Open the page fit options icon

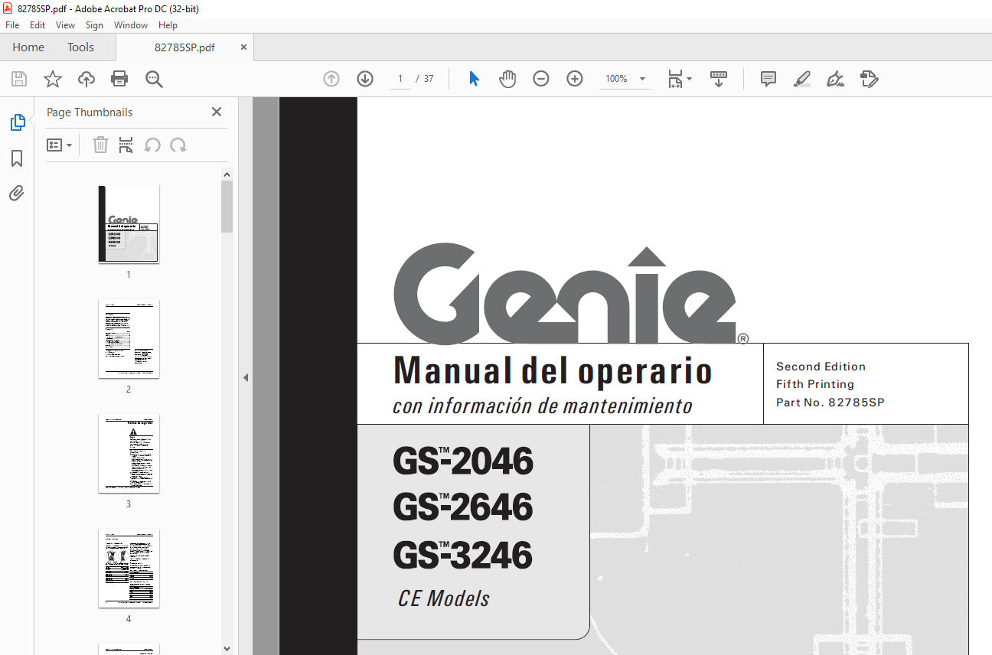(679, 79)
